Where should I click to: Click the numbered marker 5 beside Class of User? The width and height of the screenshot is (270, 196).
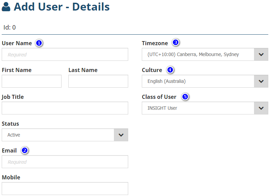[185, 97]
